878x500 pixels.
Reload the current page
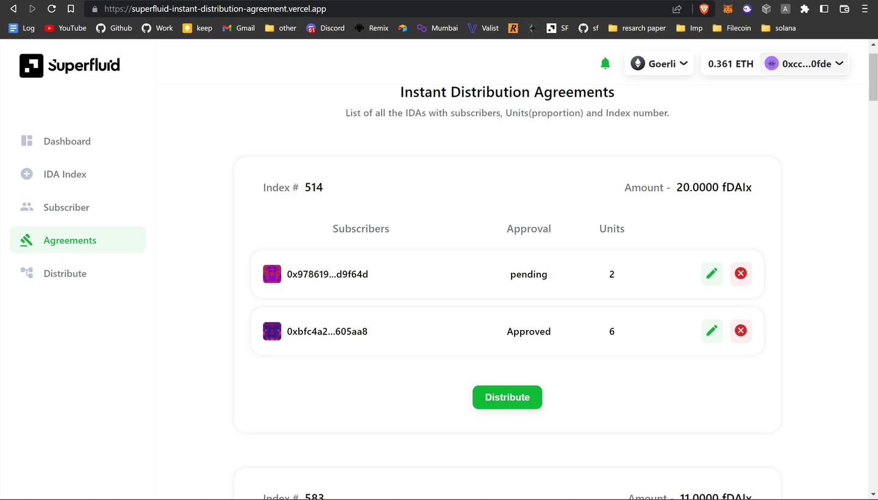click(52, 9)
